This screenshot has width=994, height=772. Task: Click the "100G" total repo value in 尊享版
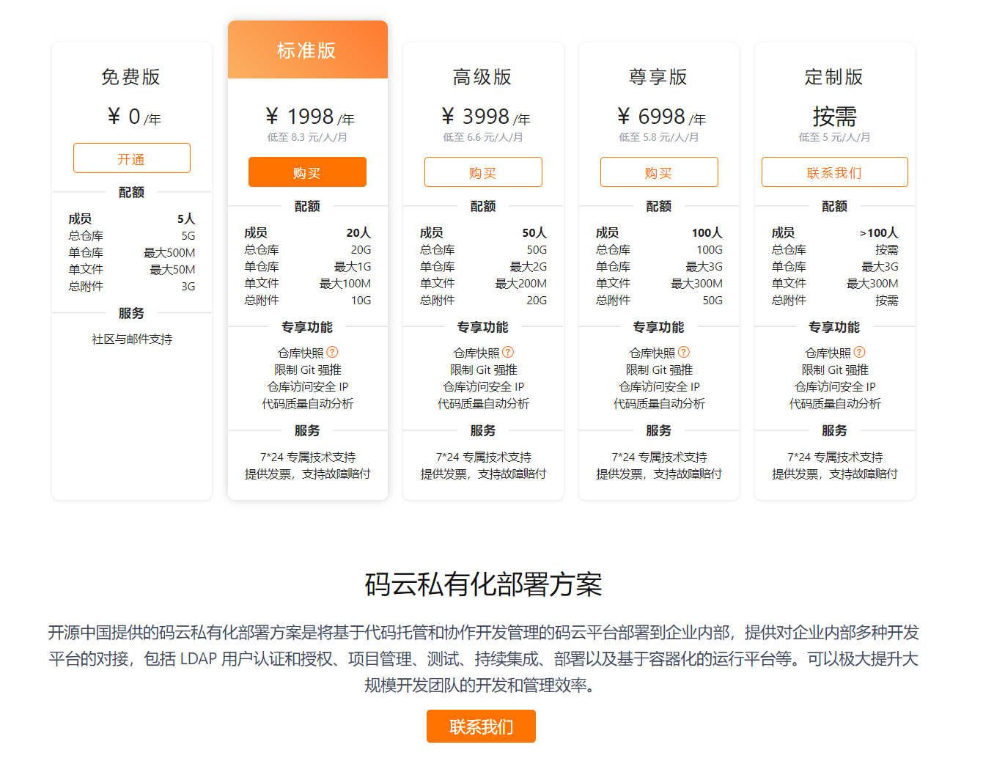[x=710, y=250]
